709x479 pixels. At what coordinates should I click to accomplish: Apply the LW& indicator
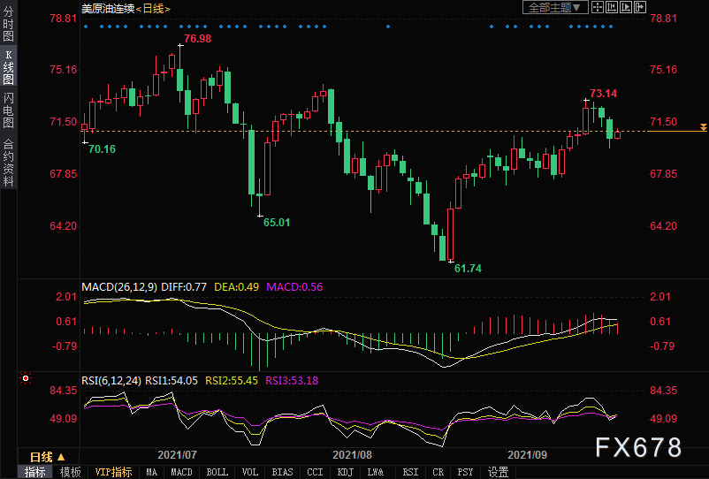click(x=376, y=472)
